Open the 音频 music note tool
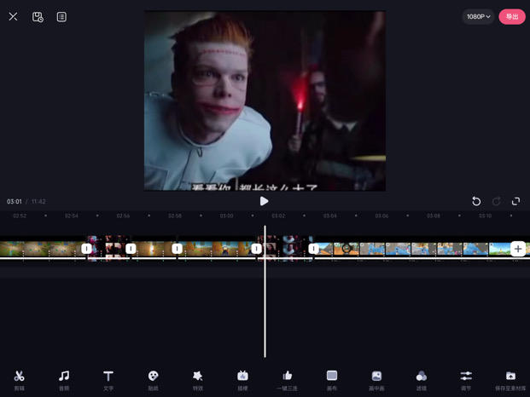 (x=64, y=381)
